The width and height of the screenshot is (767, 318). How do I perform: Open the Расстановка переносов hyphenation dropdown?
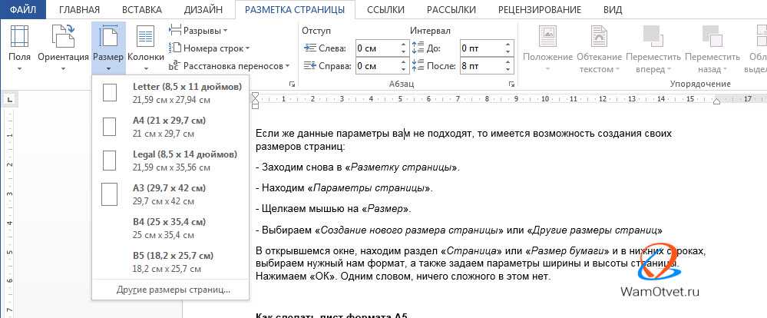click(230, 67)
